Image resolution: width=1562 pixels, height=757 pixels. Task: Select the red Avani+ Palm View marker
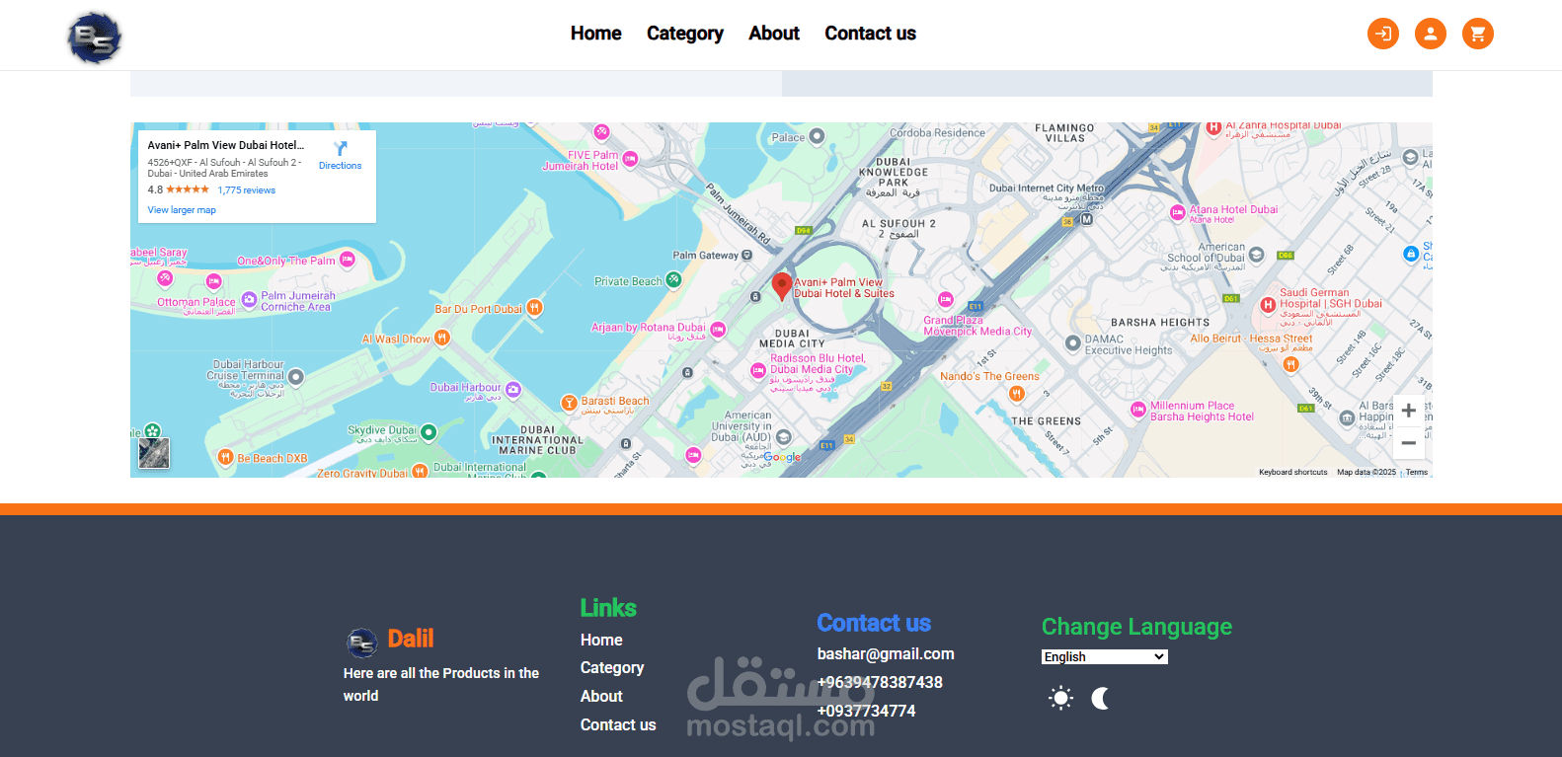[x=781, y=286]
